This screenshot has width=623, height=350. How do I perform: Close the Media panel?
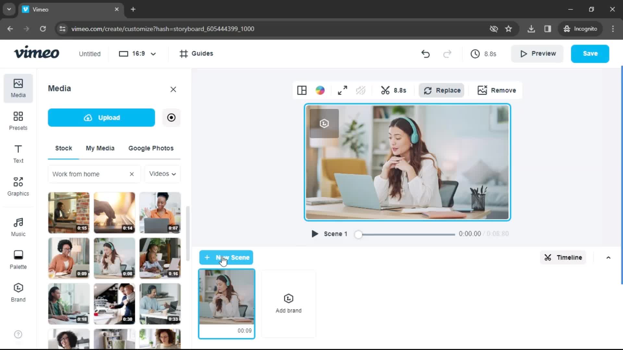[173, 89]
